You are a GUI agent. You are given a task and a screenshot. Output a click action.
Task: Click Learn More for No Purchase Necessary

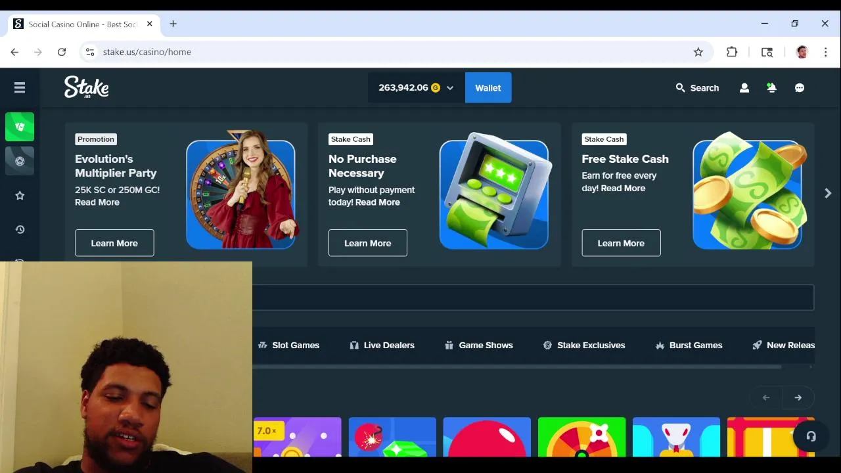click(x=368, y=243)
